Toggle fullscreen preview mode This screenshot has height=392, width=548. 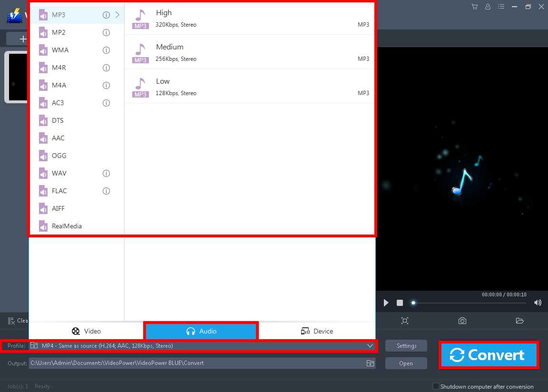point(405,321)
